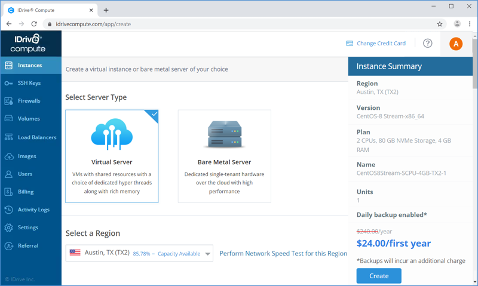Open Activity Logs label in sidebar

pyautogui.click(x=33, y=210)
